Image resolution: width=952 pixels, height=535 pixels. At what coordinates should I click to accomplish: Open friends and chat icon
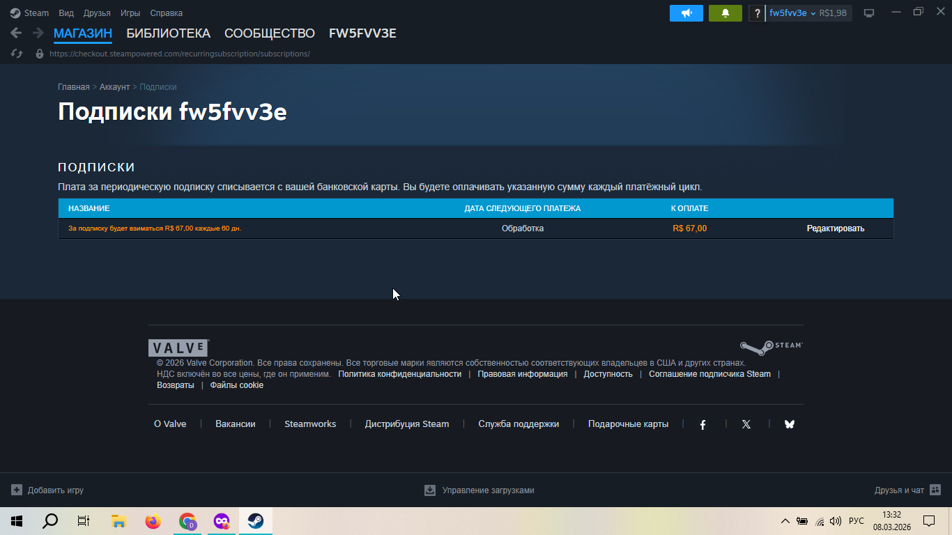pyautogui.click(x=935, y=490)
